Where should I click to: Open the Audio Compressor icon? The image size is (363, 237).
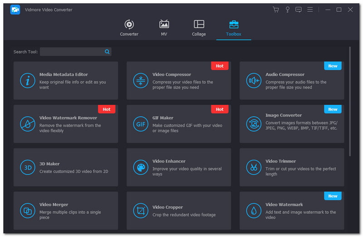coord(254,80)
